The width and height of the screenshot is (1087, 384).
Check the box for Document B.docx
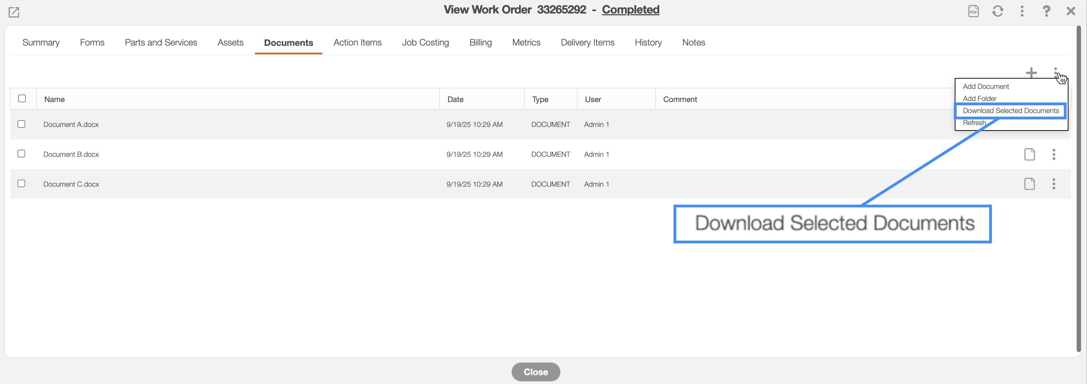click(x=21, y=154)
